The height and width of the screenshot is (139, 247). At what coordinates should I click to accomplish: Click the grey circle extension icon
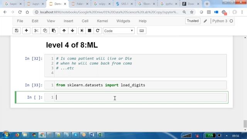pos(201,12)
